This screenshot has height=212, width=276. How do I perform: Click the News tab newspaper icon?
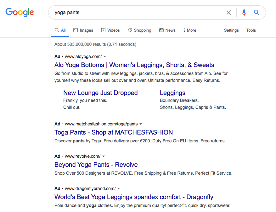[161, 30]
